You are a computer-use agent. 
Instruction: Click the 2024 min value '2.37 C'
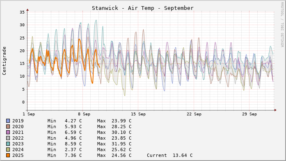pyautogui.click(x=73, y=149)
